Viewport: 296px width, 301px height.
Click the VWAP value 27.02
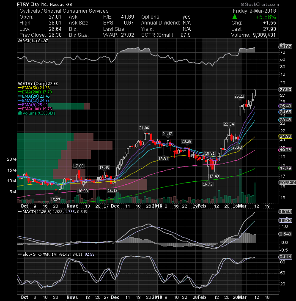127,35
